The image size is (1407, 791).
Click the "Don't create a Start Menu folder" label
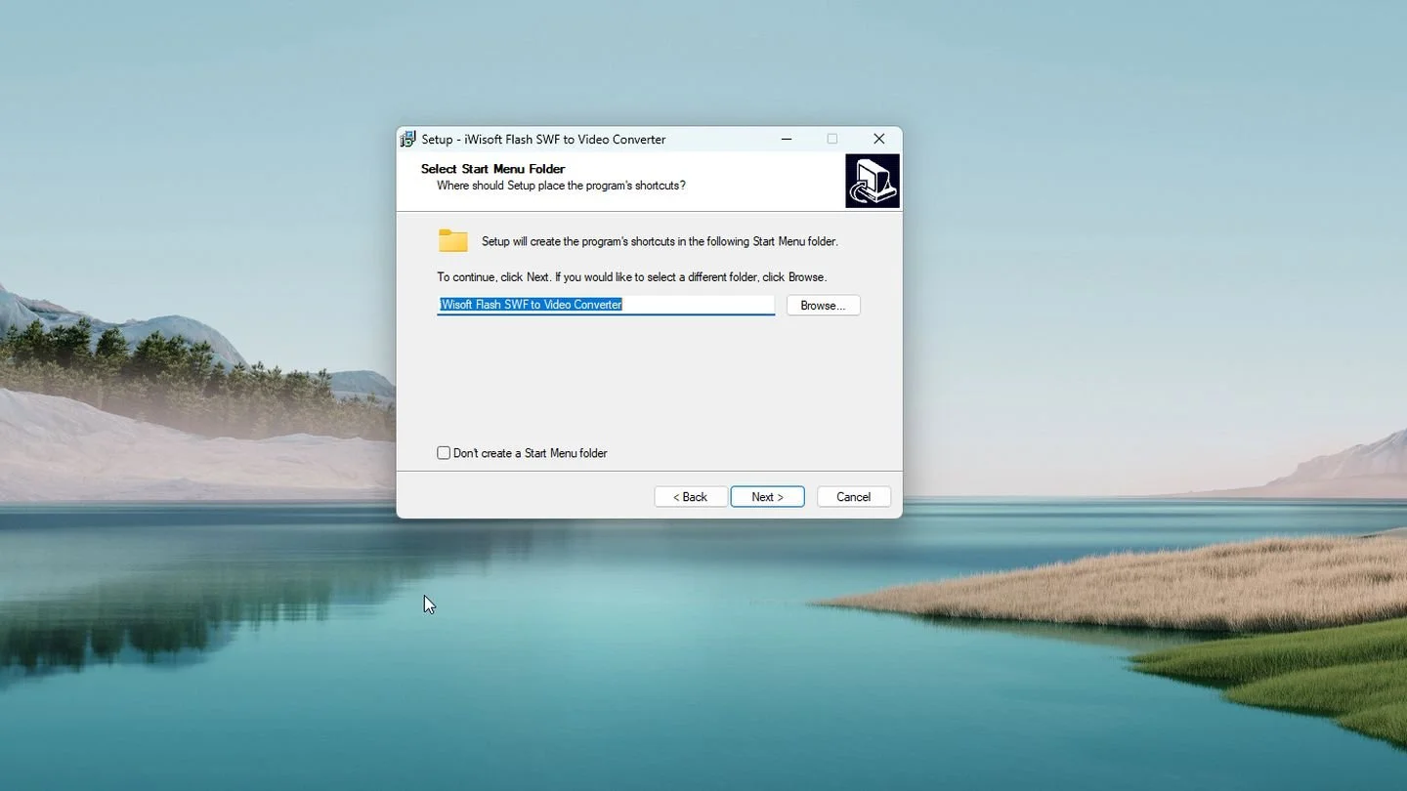click(531, 453)
